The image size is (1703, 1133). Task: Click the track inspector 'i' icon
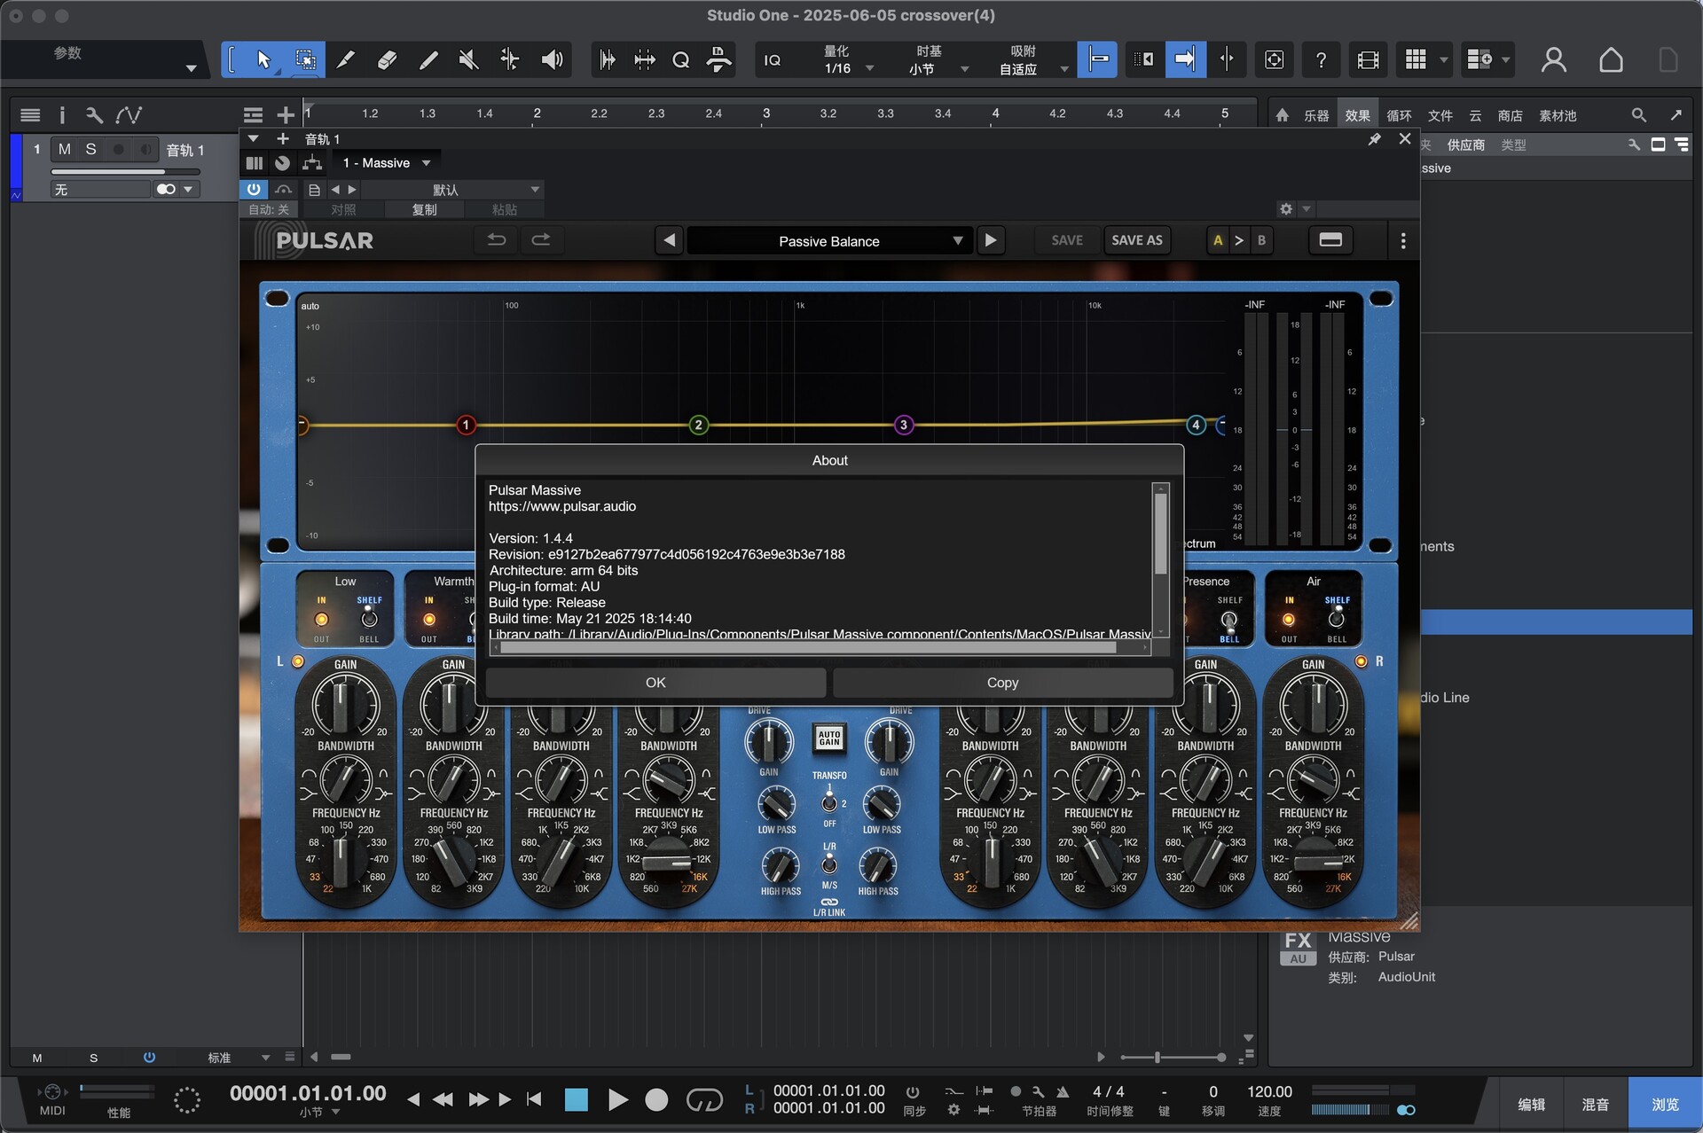(x=62, y=115)
